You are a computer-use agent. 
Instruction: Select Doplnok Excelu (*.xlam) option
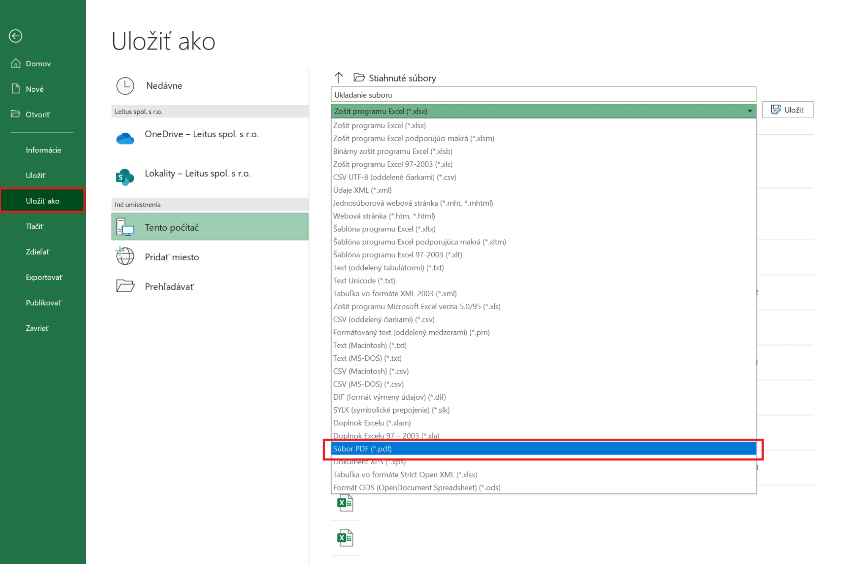pyautogui.click(x=543, y=423)
